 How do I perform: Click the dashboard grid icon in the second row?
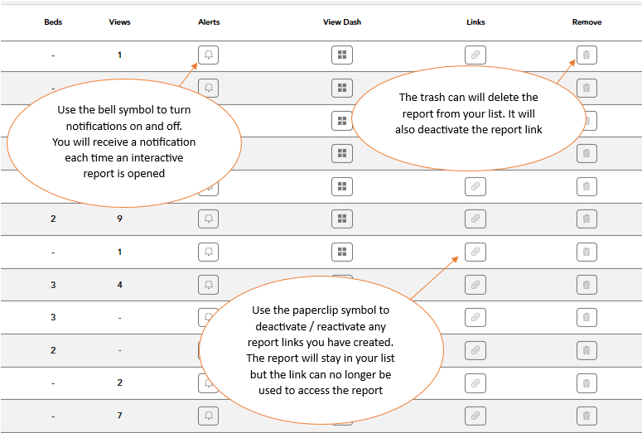click(x=341, y=88)
